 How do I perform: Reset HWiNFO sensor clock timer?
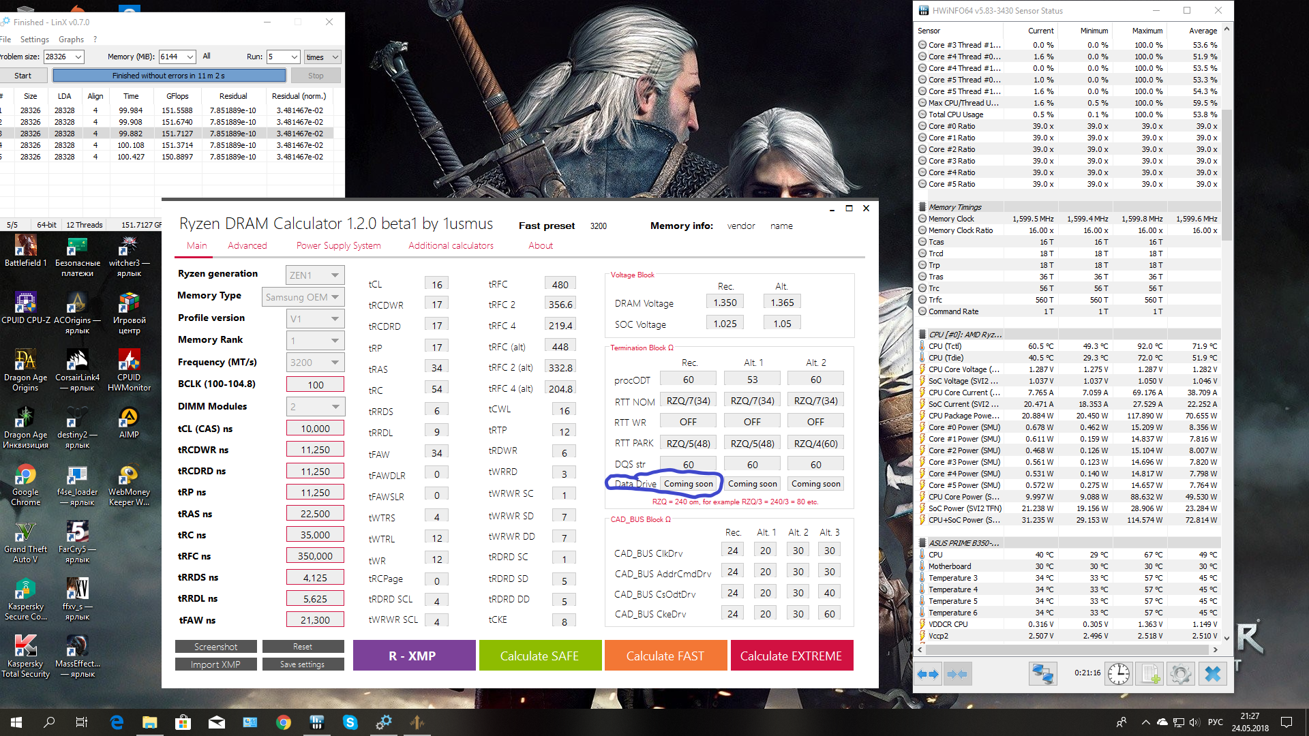(x=1118, y=674)
